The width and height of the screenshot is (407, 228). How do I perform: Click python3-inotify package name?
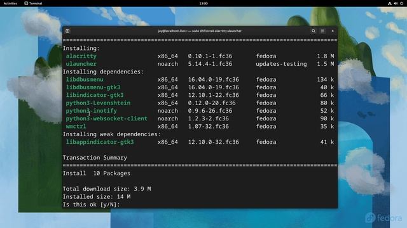tap(91, 111)
